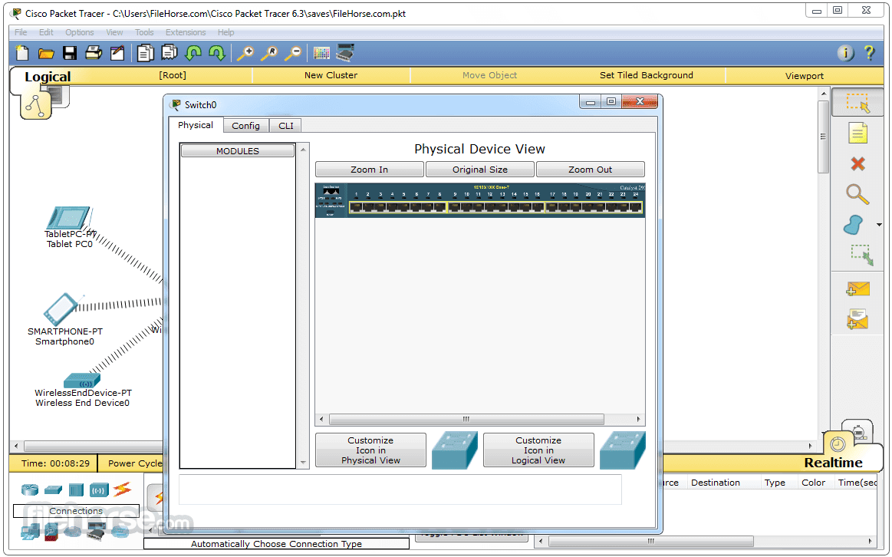
Task: Open a saved file with the folder icon
Action: 46,53
